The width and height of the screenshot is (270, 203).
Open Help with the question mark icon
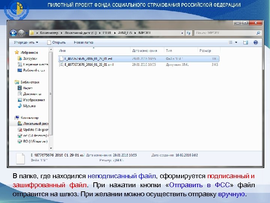click(x=256, y=42)
